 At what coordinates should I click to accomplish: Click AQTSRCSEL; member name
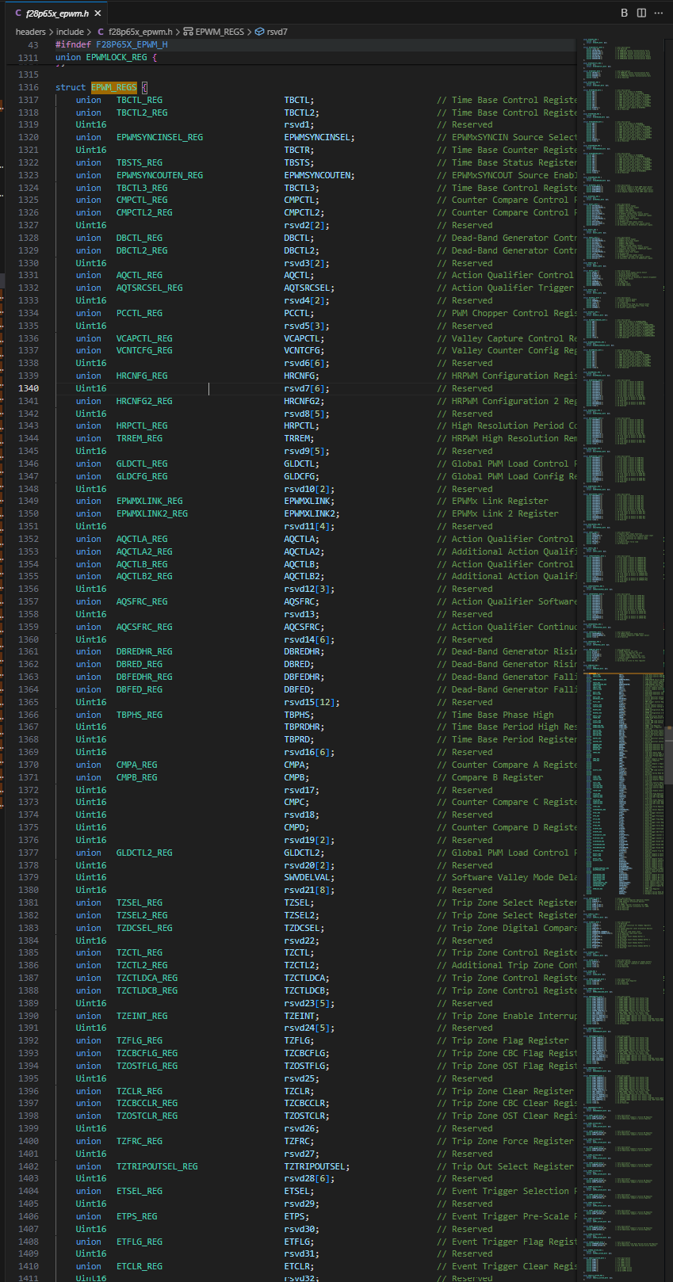coord(310,288)
